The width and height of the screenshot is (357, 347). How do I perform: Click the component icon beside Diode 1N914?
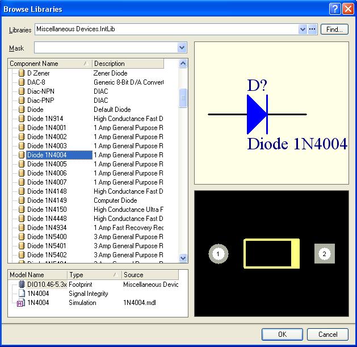pos(22,119)
